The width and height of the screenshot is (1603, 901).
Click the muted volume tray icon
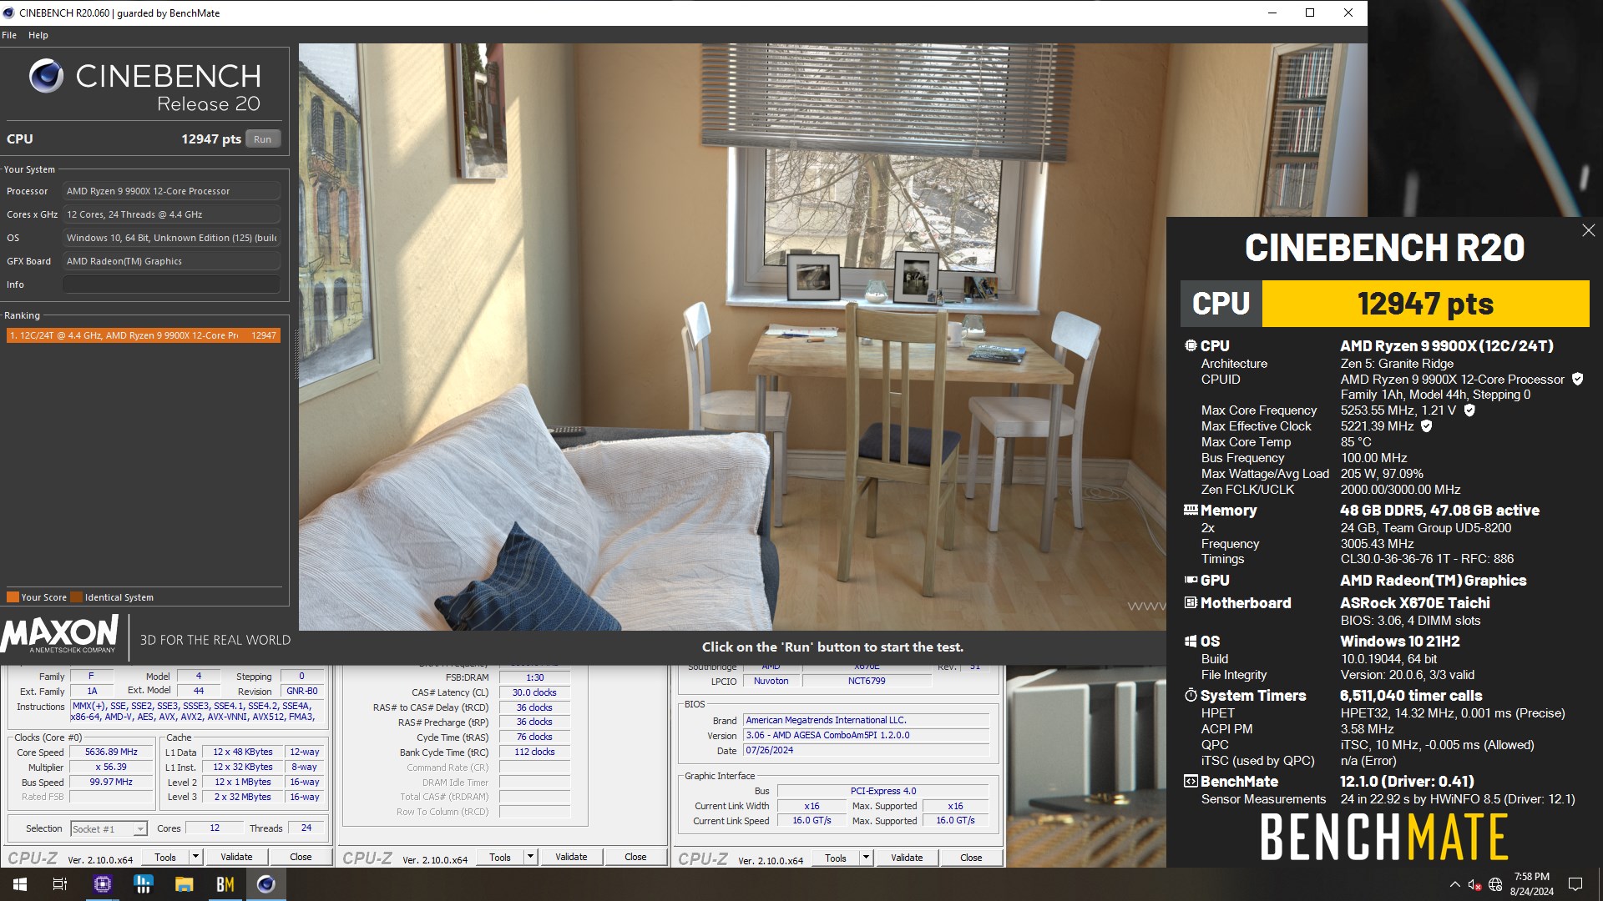click(x=1474, y=884)
